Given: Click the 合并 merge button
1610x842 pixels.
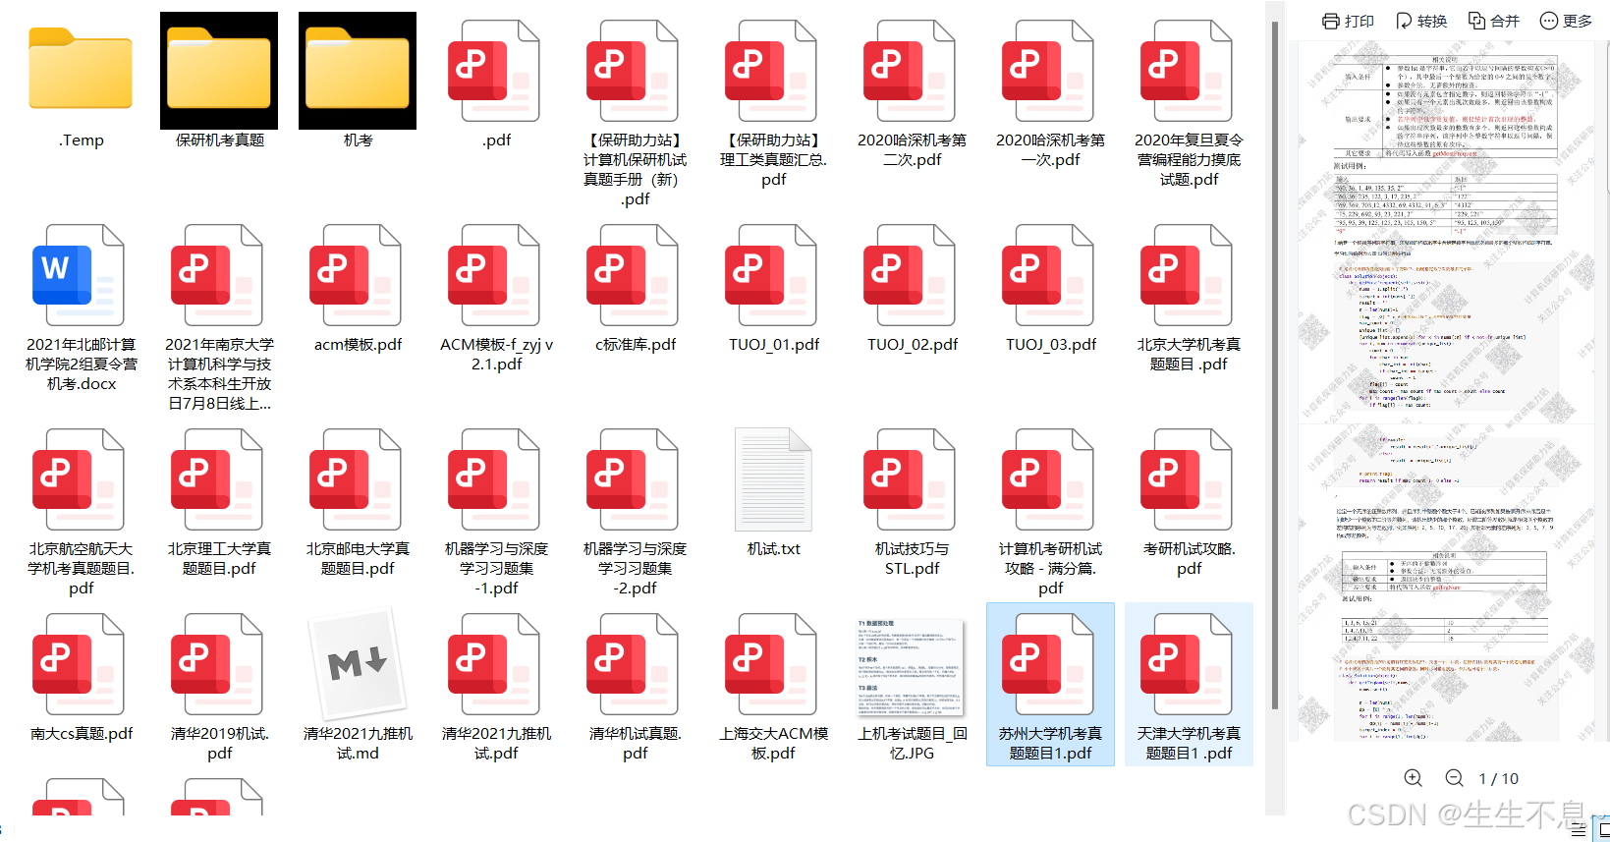Looking at the screenshot, I should pos(1493,21).
